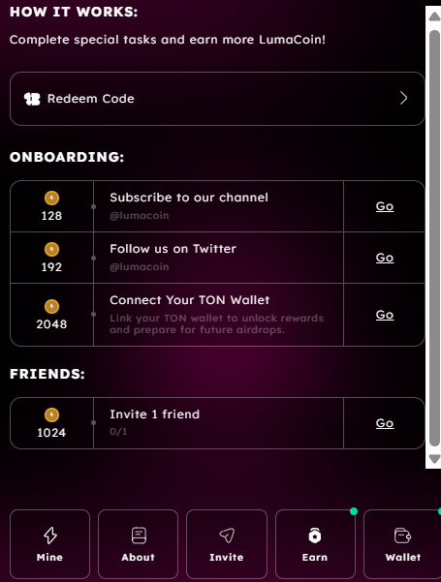Click Go for Subscribe to our channel

click(x=385, y=206)
